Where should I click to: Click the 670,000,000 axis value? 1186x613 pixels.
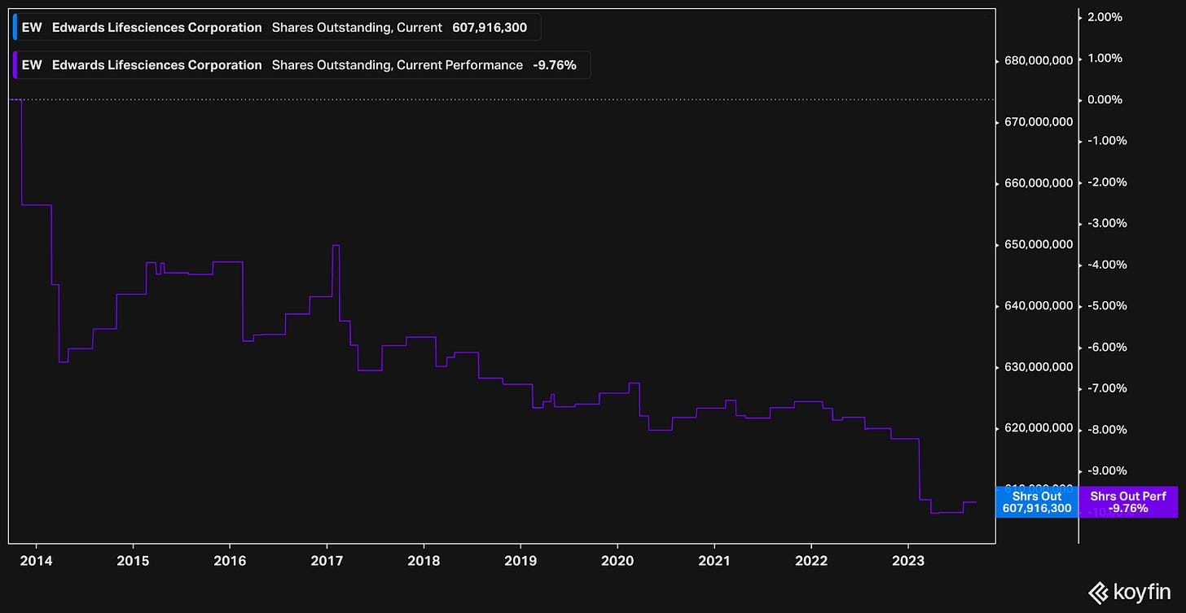point(1039,122)
